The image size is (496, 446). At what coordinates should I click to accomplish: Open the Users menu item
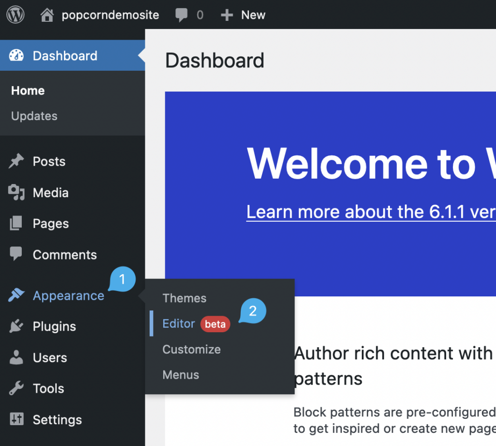[x=50, y=357]
